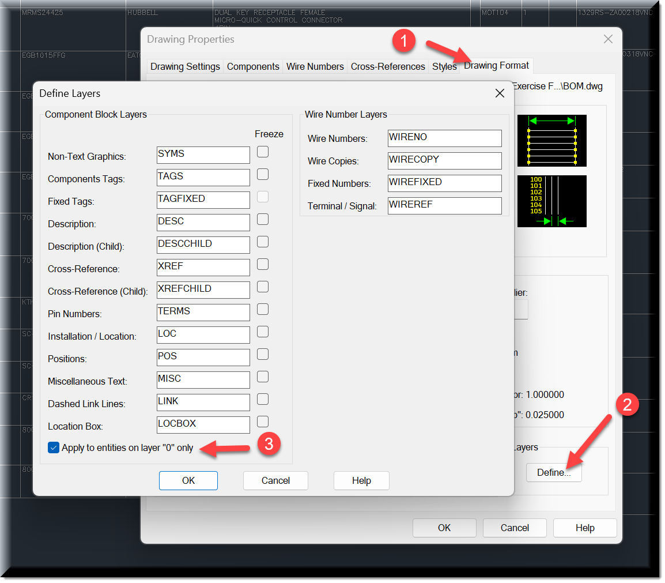Open the Components tab

[253, 66]
